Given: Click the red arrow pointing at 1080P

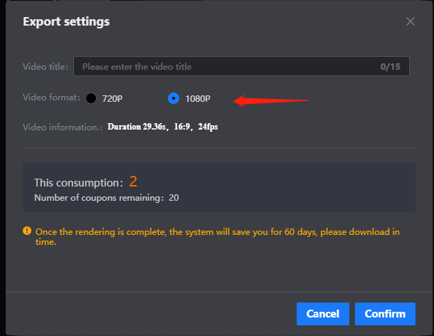Looking at the screenshot, I should point(271,100).
